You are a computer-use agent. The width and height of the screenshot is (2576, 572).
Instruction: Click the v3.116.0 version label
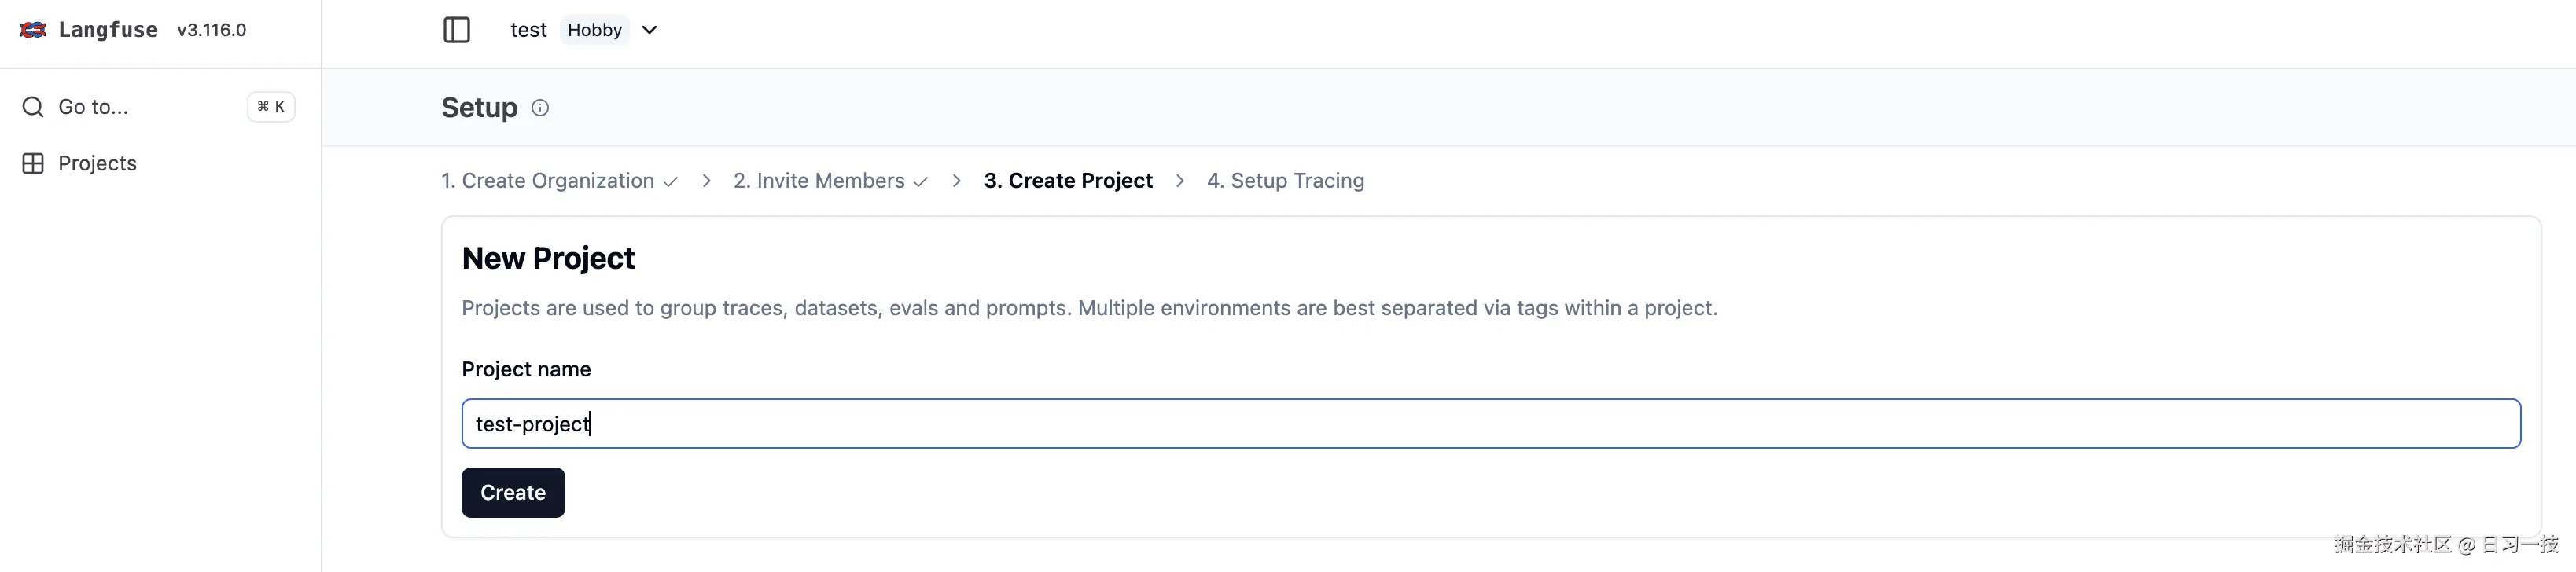tap(212, 30)
